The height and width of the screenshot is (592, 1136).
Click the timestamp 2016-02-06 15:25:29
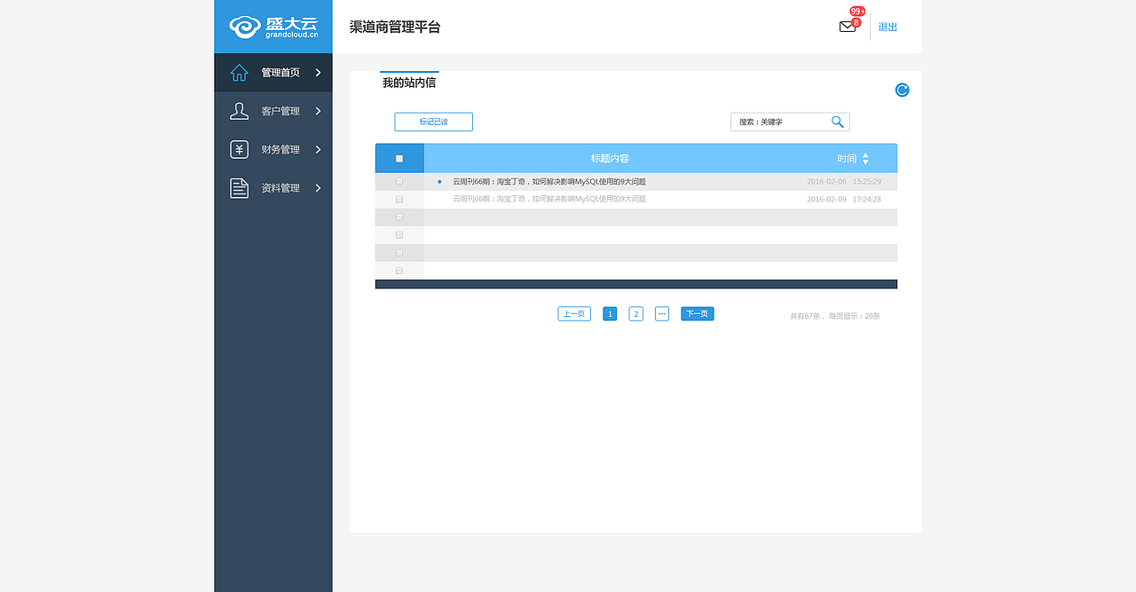click(x=844, y=181)
